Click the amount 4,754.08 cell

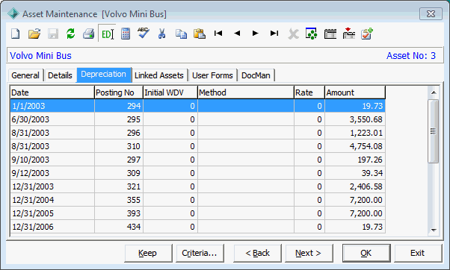tap(355, 146)
